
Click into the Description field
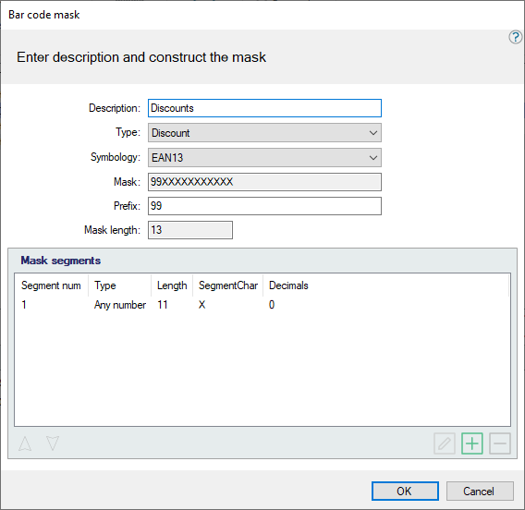click(264, 108)
